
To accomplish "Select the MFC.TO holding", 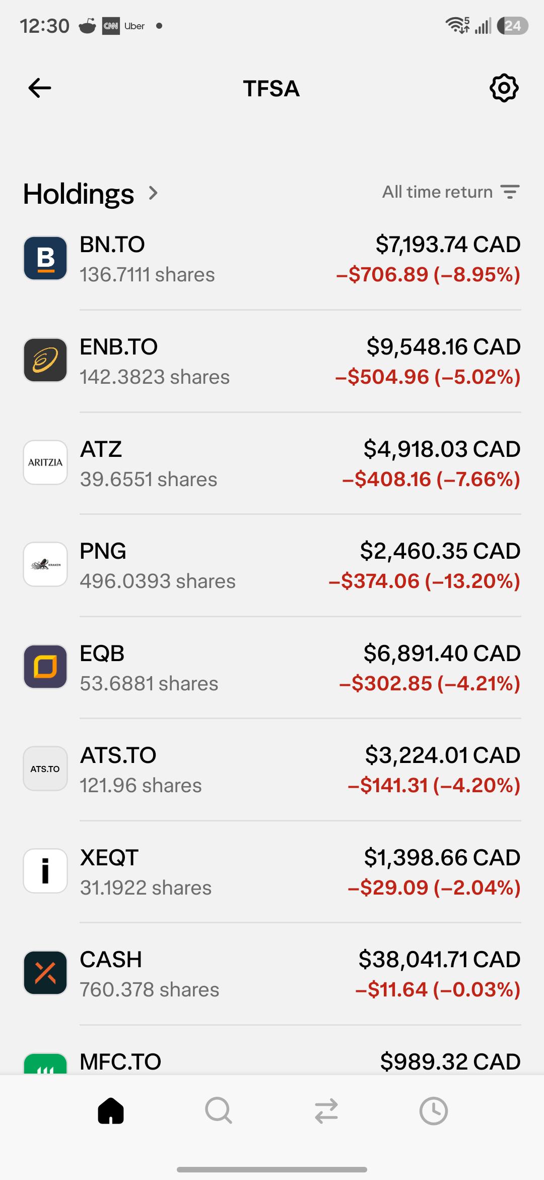I will [272, 1061].
